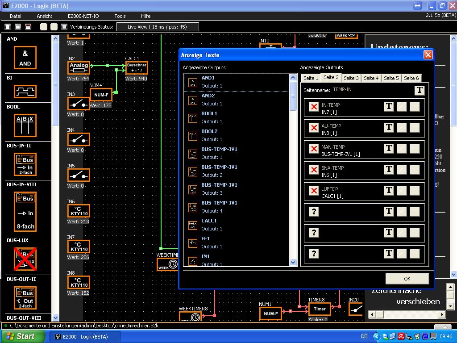Remove the LUFTDR CALC1 entry with red X
457x343 pixels.
(x=314, y=191)
